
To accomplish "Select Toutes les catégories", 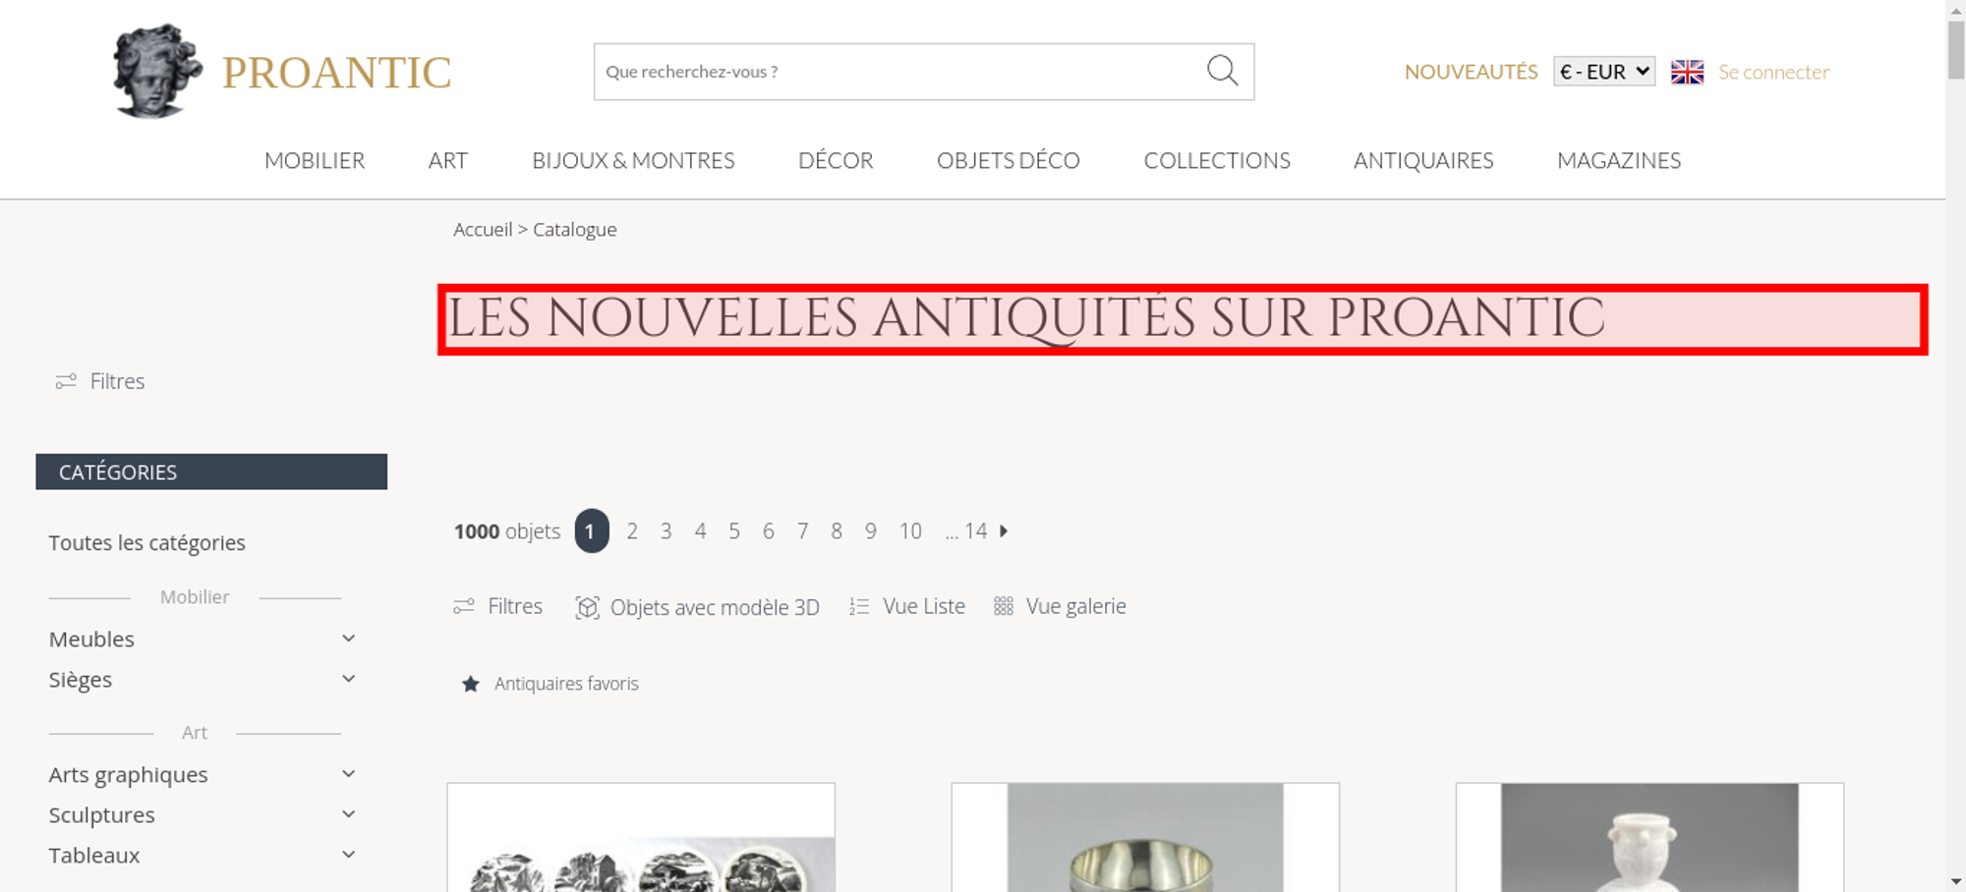I will [x=147, y=542].
